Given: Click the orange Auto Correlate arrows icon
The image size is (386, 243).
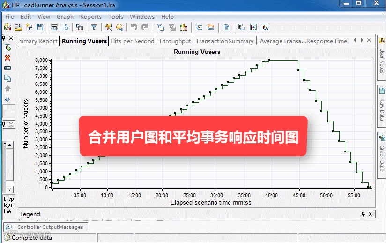Looking at the screenshot, I should coord(211,27).
